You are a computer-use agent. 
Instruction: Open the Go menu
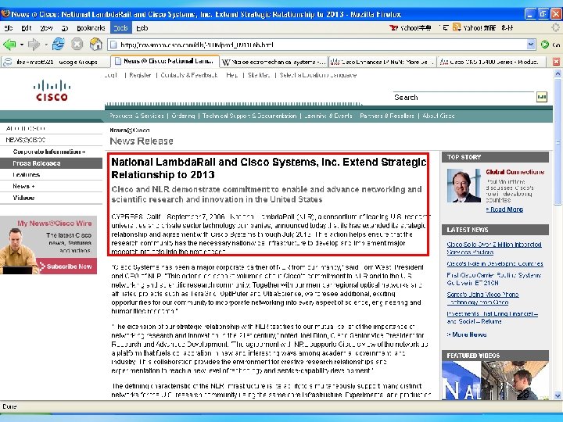click(x=65, y=27)
